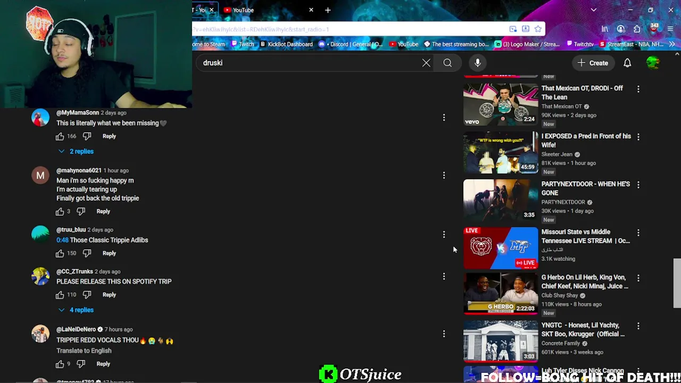Close the YouTube browser tab
The width and height of the screenshot is (681, 383).
click(311, 10)
